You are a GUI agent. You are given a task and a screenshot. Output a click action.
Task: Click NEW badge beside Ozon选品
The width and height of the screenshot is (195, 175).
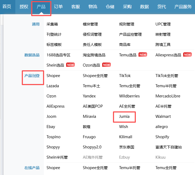106,65
